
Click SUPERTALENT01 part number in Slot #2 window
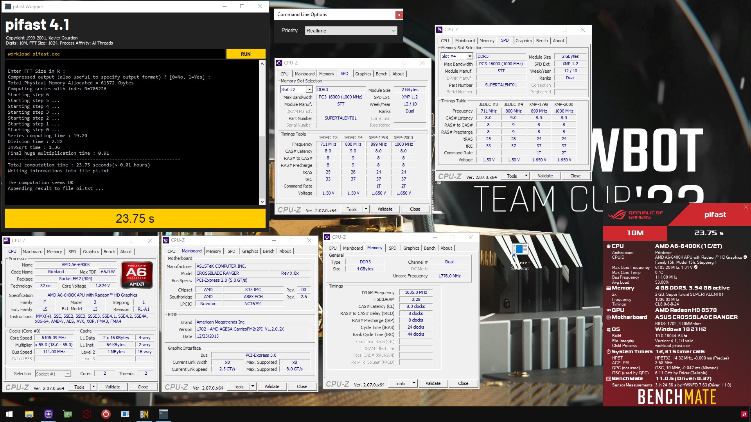[x=341, y=118]
